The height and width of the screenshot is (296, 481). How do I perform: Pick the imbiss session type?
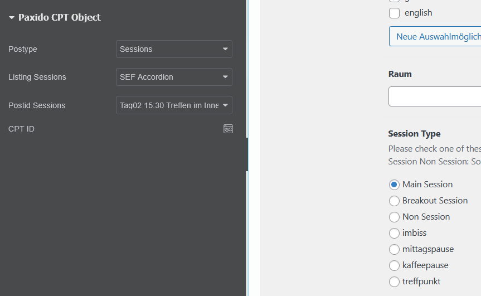coord(394,233)
